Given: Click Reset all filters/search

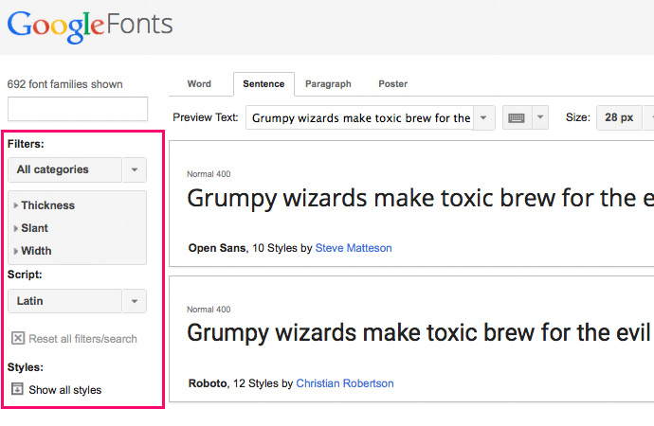Looking at the screenshot, I should (82, 339).
